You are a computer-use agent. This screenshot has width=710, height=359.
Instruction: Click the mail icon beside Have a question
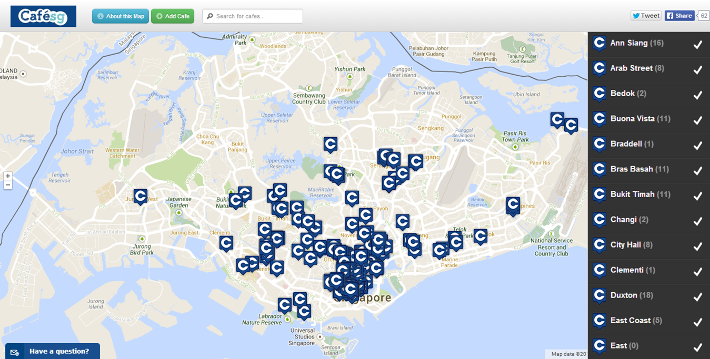pos(15,352)
